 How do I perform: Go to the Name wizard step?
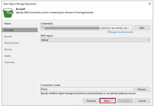click(8, 24)
